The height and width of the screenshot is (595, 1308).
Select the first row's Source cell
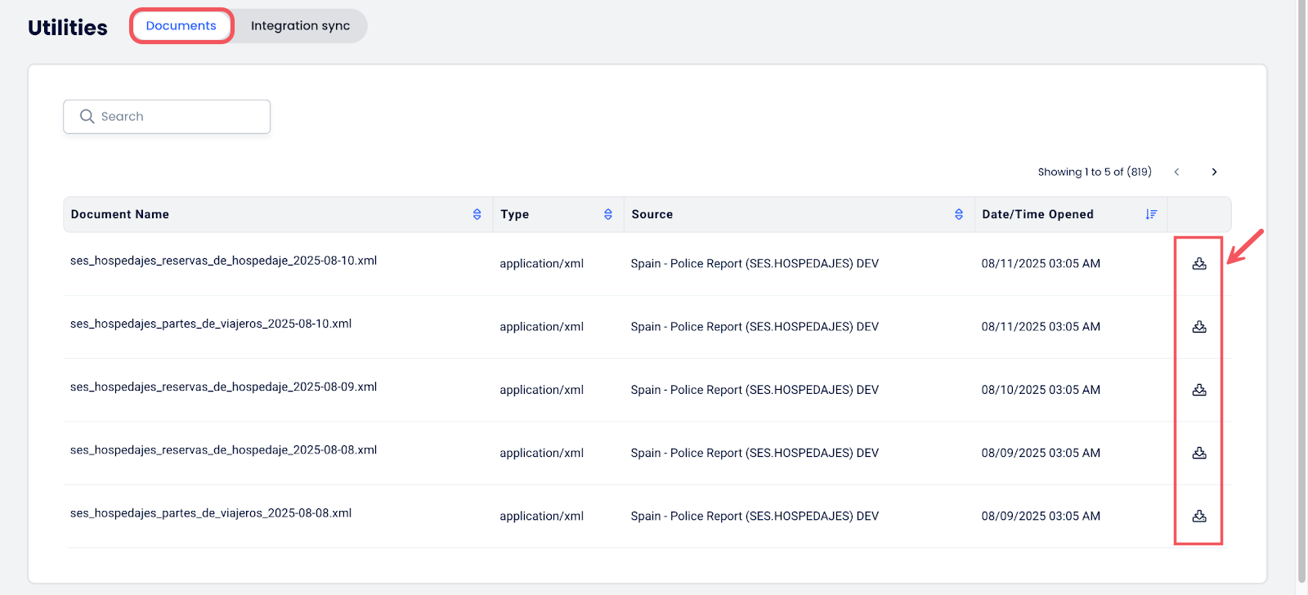point(755,264)
